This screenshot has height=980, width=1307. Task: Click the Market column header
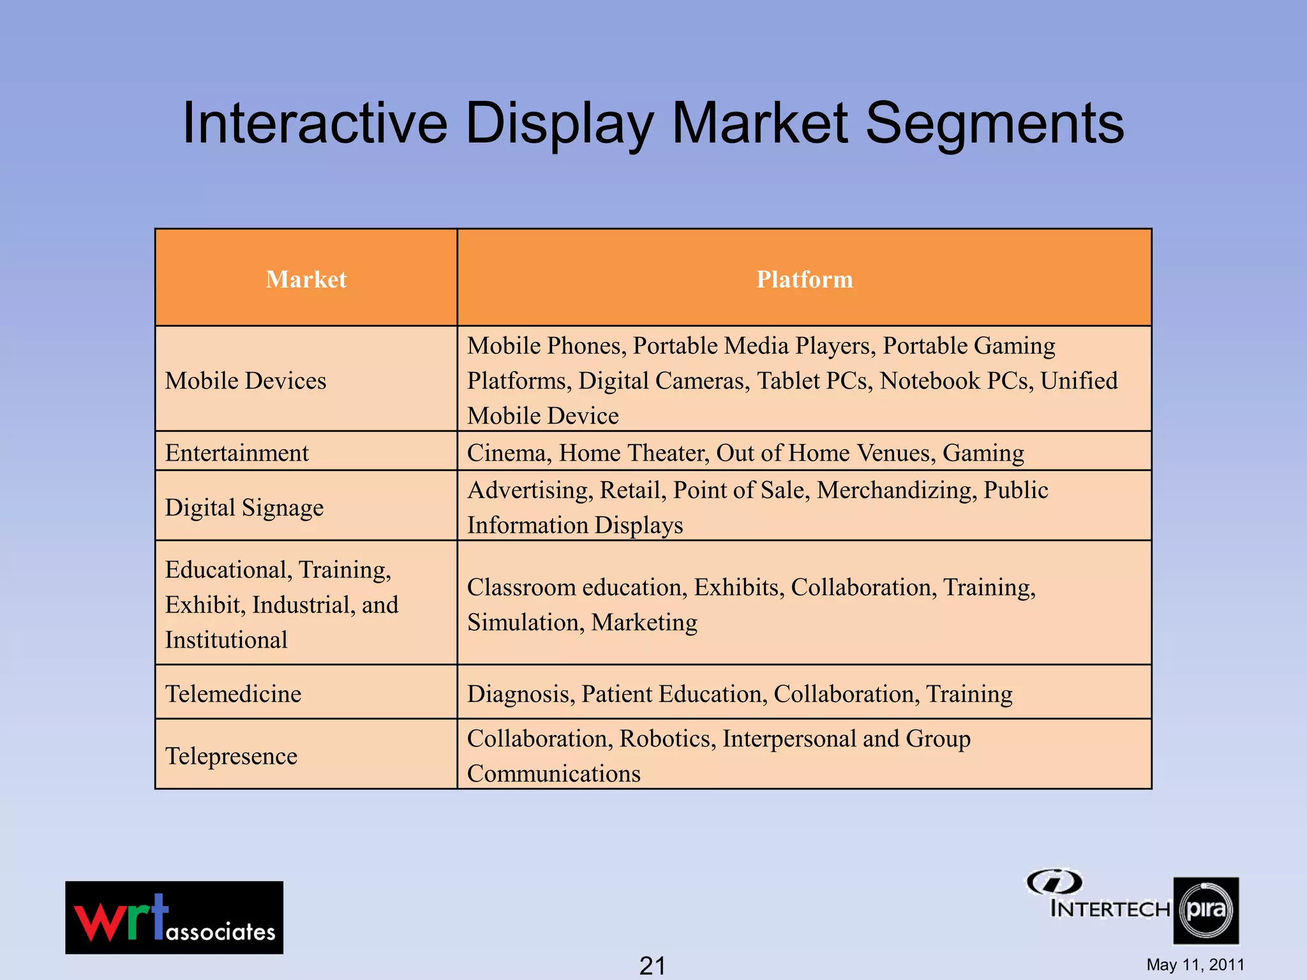306,278
